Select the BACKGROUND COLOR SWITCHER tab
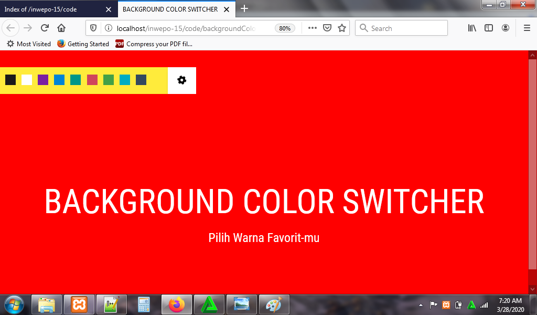The image size is (537, 315). [x=176, y=9]
